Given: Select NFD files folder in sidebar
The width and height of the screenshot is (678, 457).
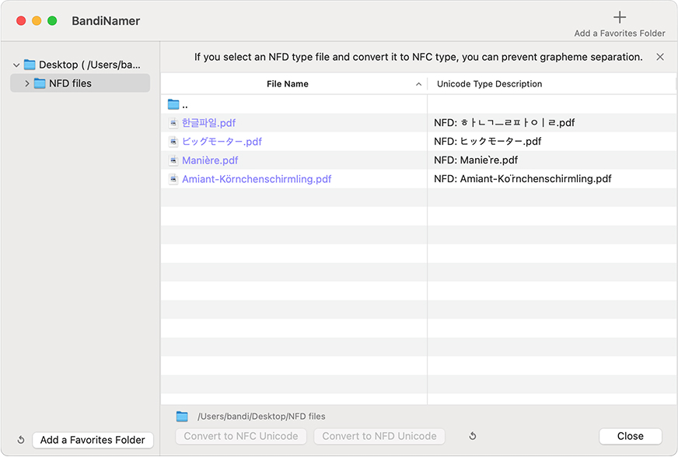Looking at the screenshot, I should point(70,83).
